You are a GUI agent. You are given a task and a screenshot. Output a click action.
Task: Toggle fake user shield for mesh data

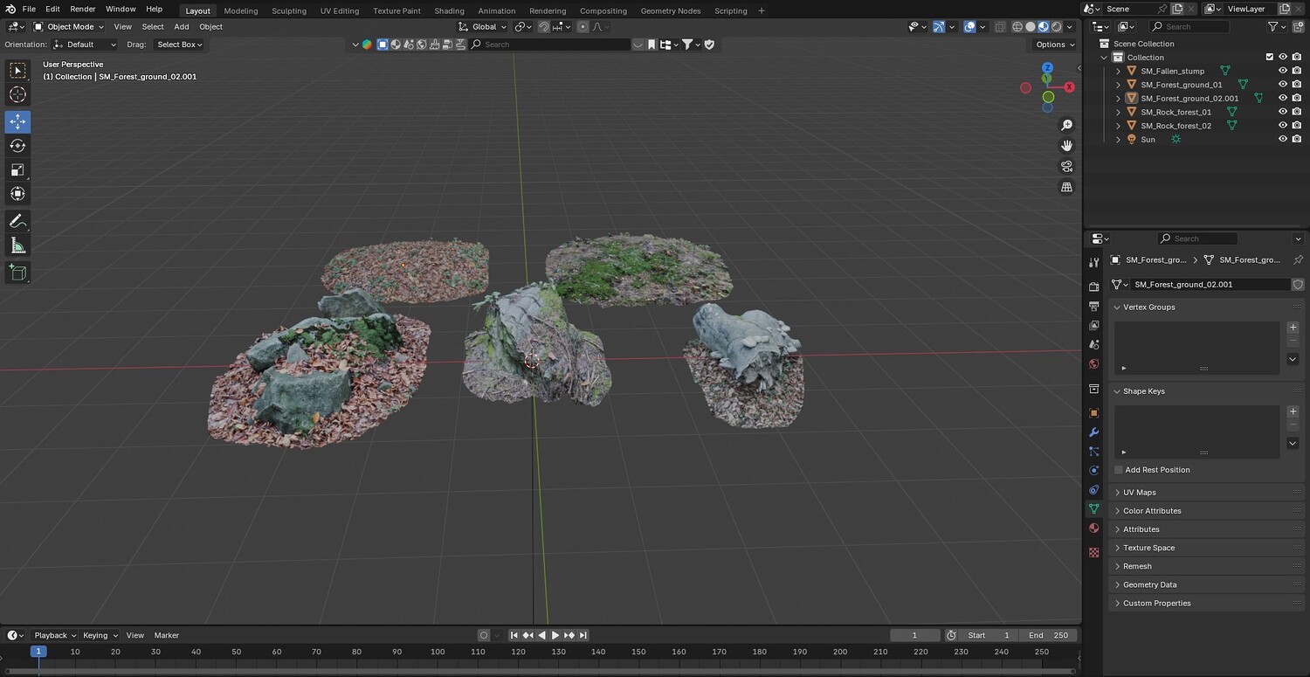1298,285
